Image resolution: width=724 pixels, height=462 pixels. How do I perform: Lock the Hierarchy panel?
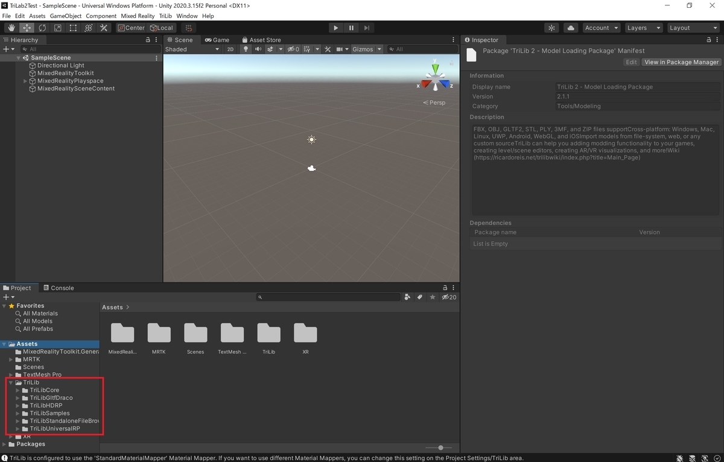coord(148,40)
